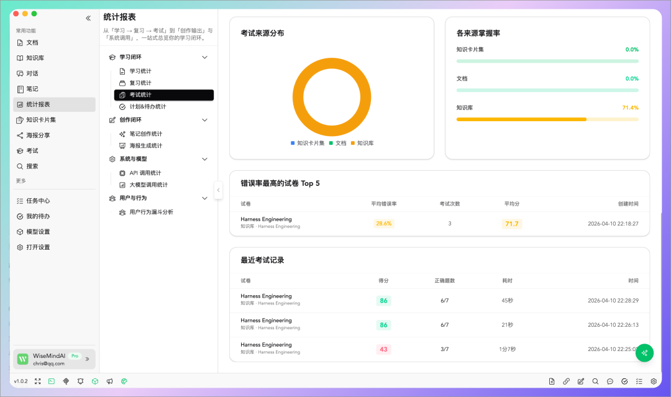Click the fullscreen icon in status bar

click(38, 381)
